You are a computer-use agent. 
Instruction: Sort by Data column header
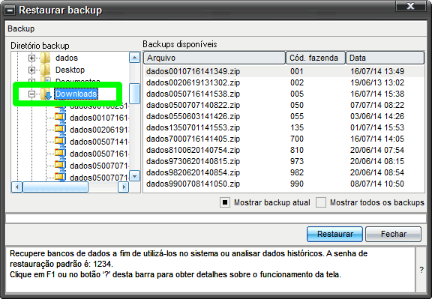pyautogui.click(x=385, y=58)
